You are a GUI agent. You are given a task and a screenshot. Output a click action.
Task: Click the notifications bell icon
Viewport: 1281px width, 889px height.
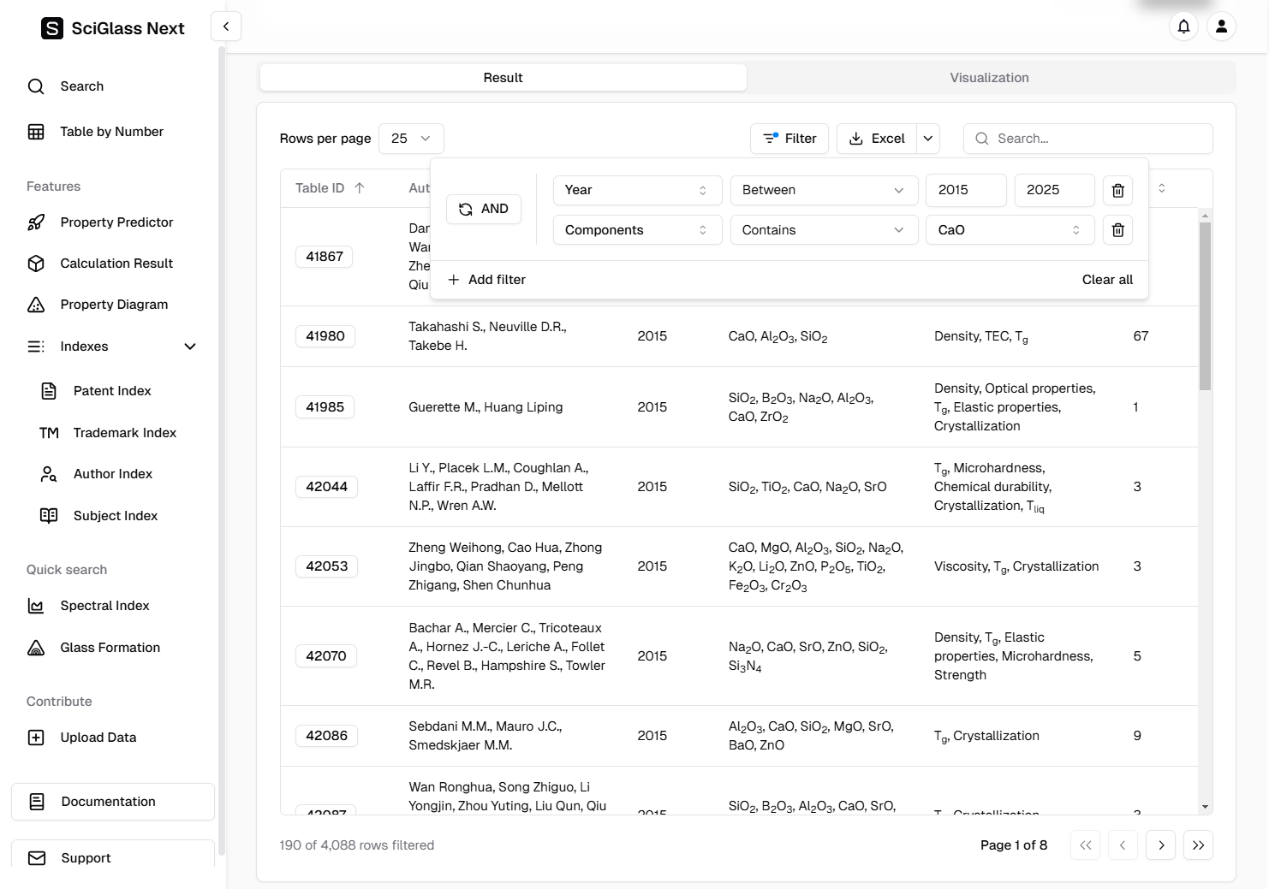pos(1183,27)
